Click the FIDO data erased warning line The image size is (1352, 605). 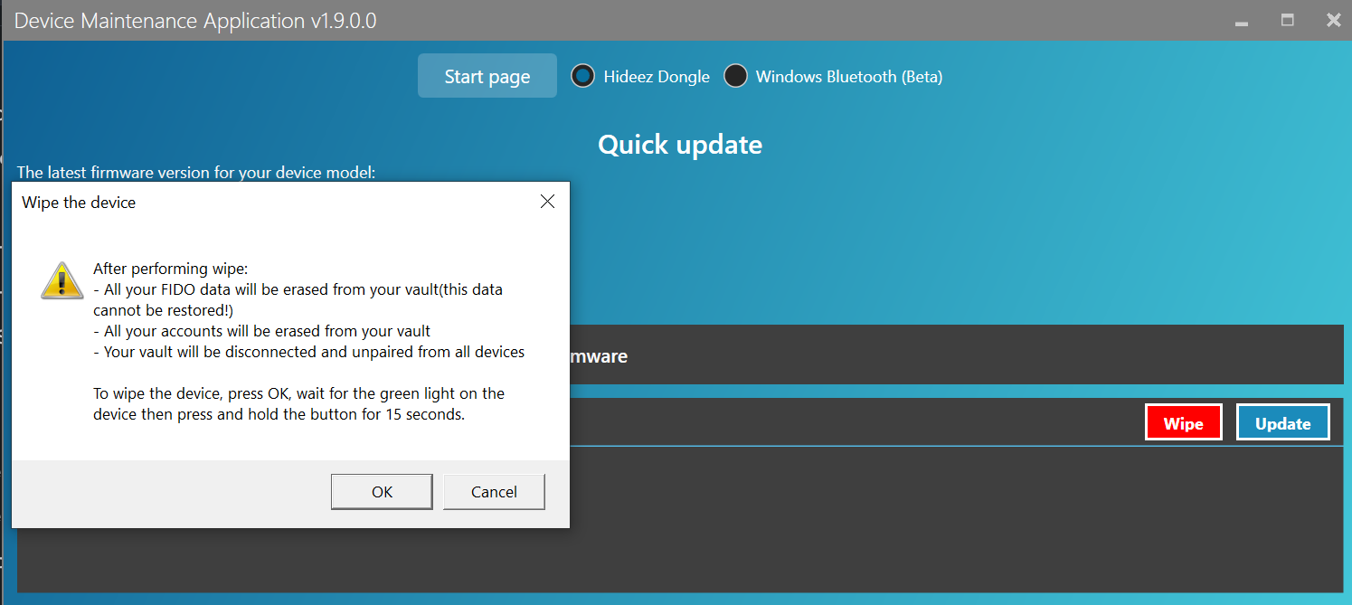tap(298, 290)
